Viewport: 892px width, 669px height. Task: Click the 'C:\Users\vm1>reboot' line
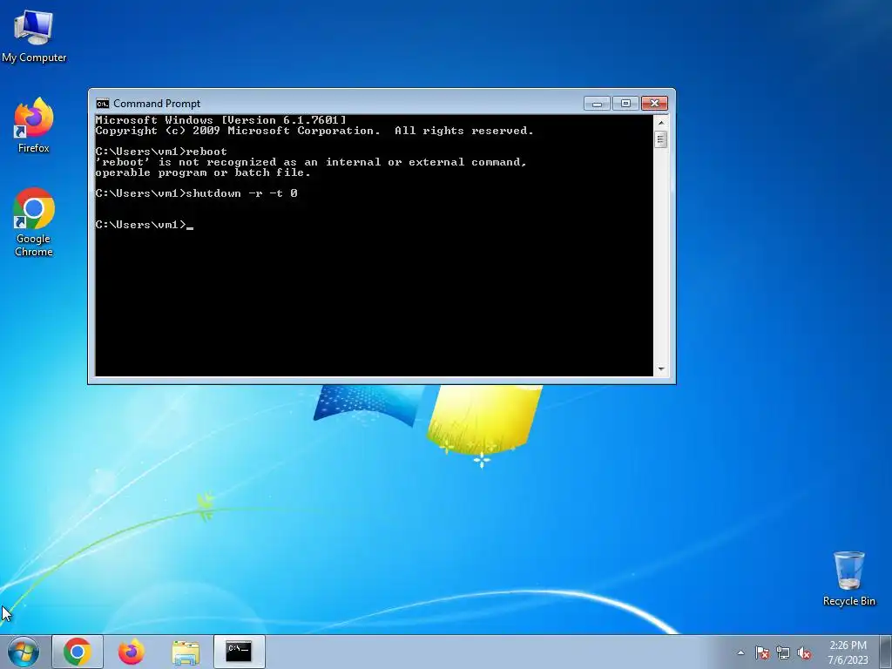coord(161,152)
